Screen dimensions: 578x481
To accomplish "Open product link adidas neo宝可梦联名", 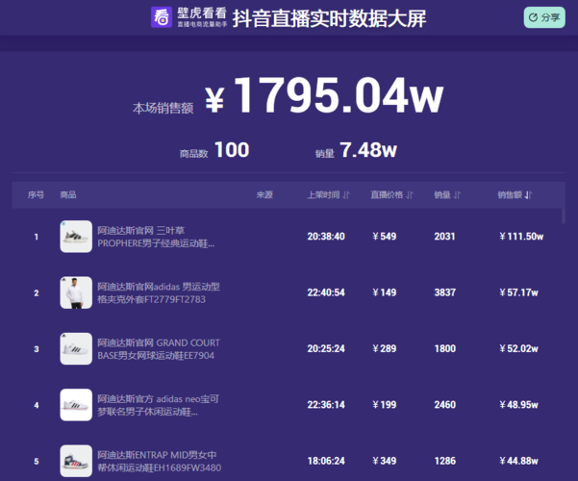I will (x=158, y=405).
